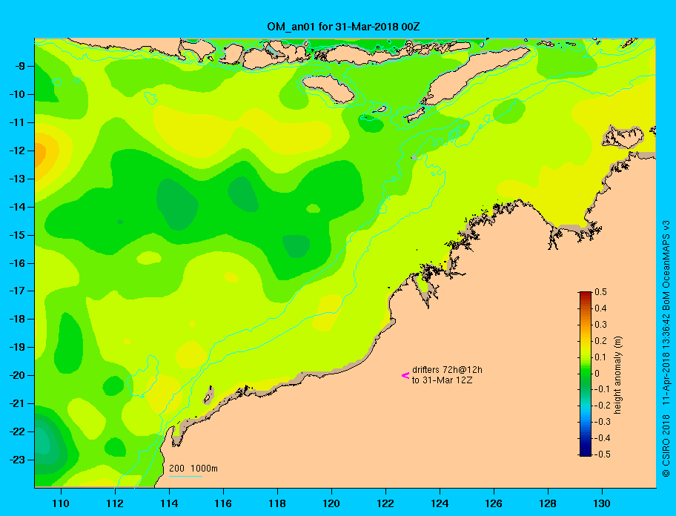Click the magenta drifter arrow marker
Viewport: 676px width, 516px height.
coord(405,375)
